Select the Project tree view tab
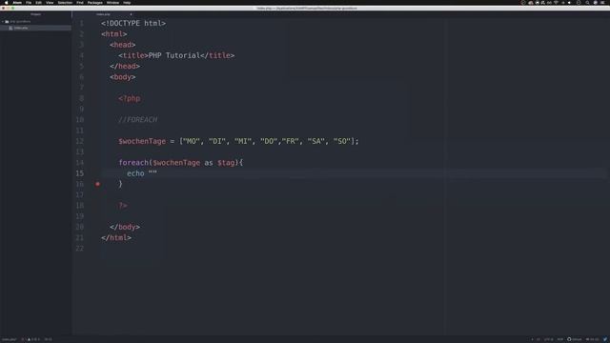This screenshot has width=610, height=343. coord(36,14)
